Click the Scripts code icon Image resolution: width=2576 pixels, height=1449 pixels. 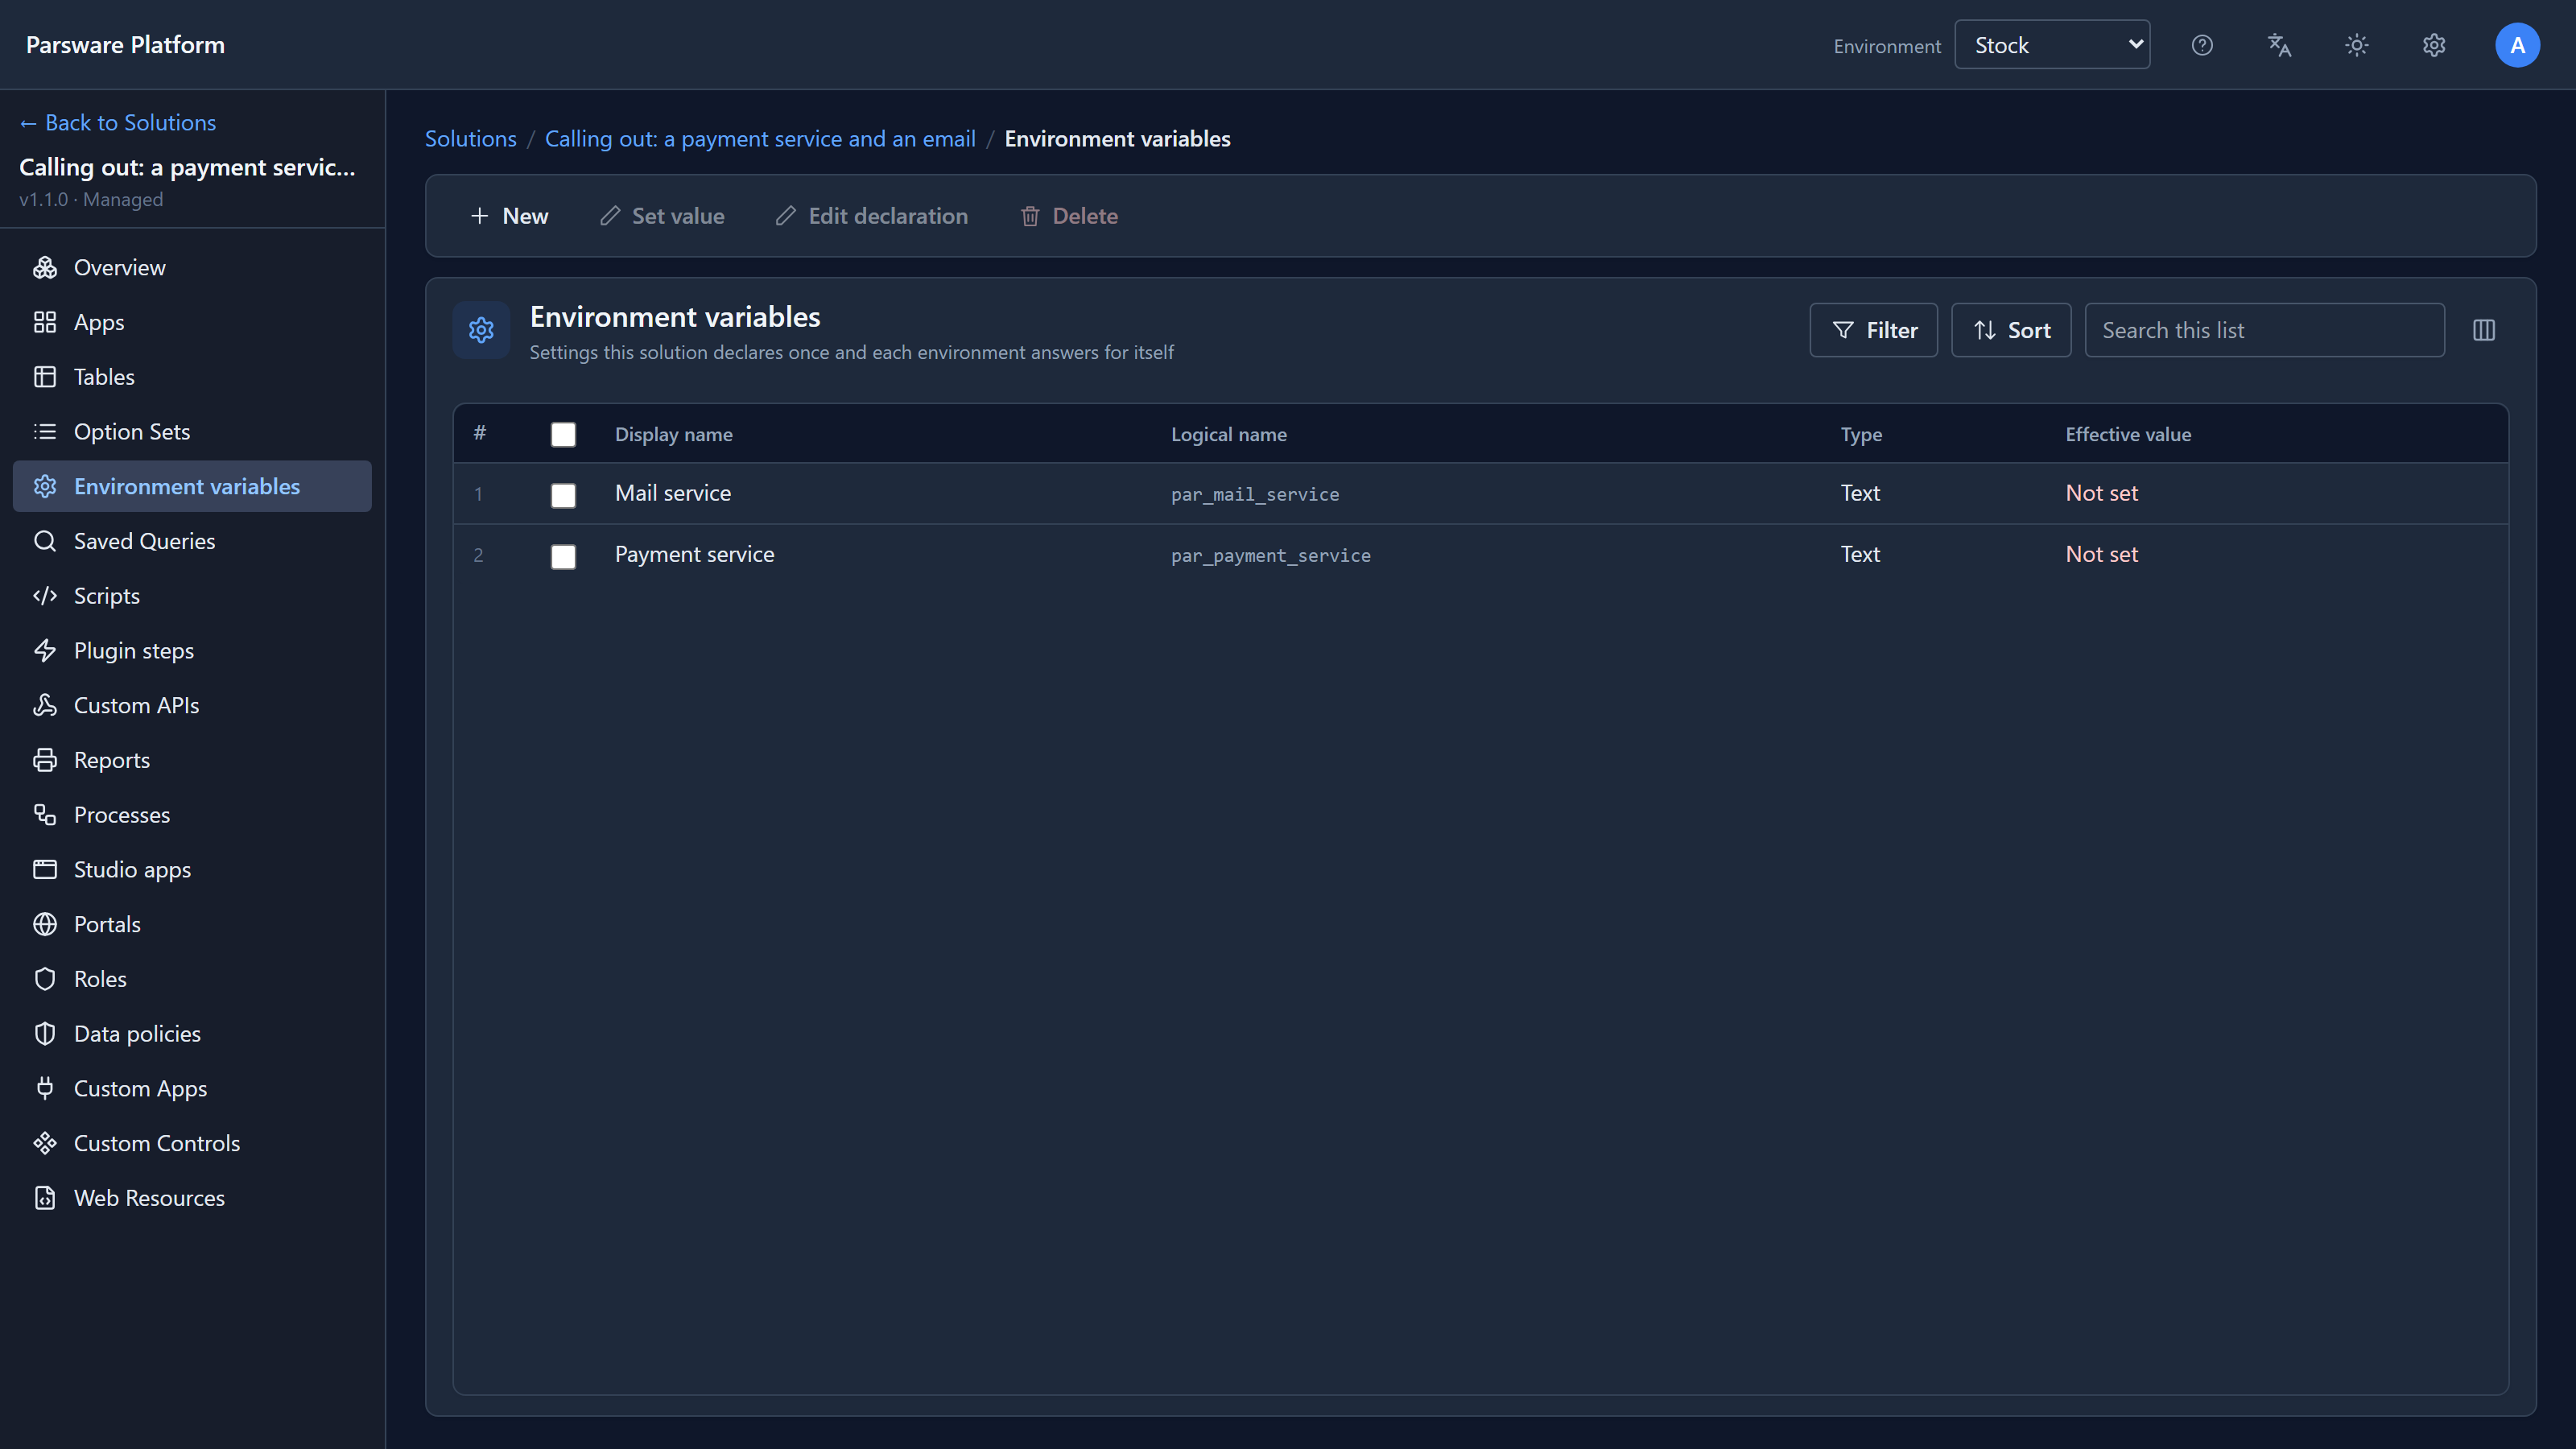click(x=45, y=596)
